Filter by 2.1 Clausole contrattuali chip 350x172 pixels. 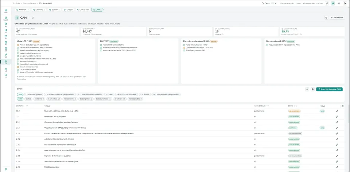click(x=60, y=95)
